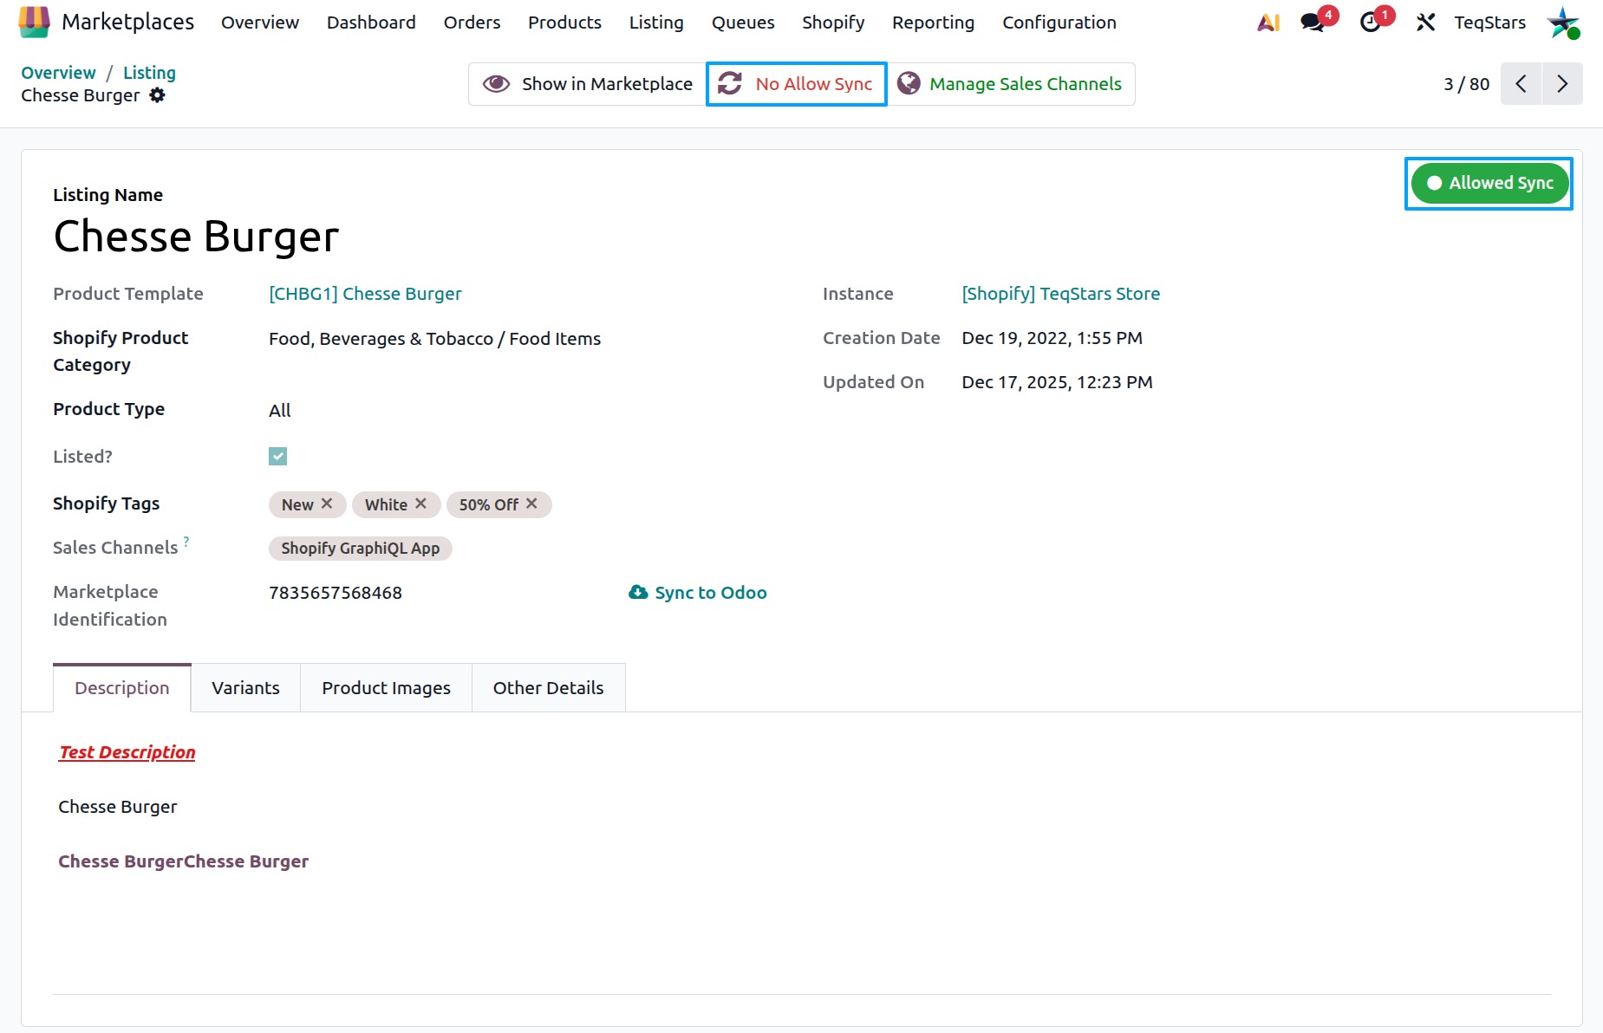The width and height of the screenshot is (1603, 1033).
Task: Remove the New tag
Action: [327, 504]
